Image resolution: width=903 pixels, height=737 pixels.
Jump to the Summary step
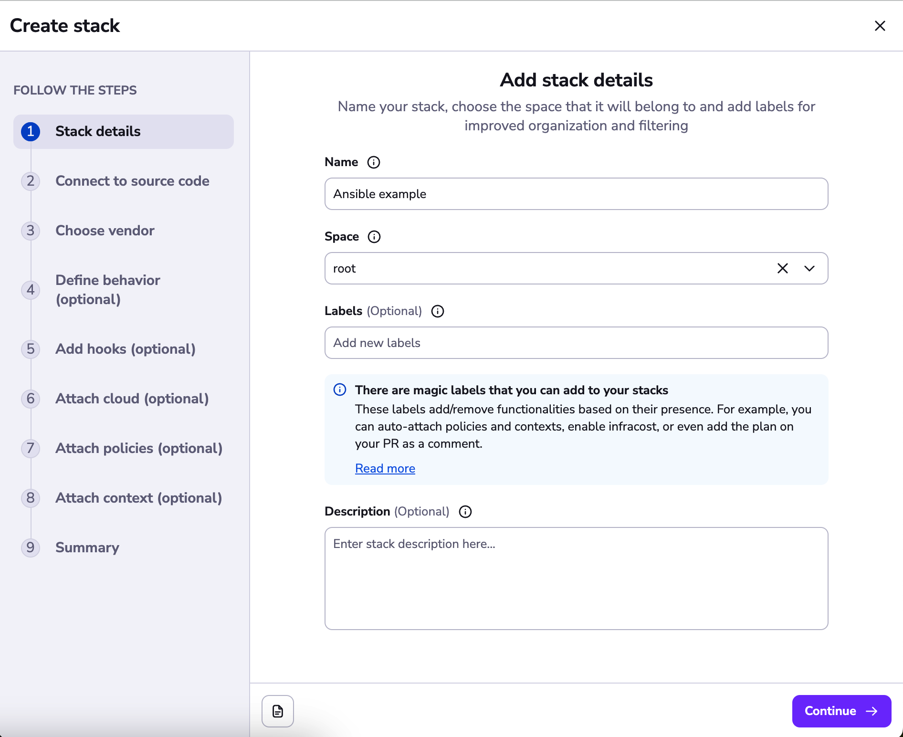(87, 547)
